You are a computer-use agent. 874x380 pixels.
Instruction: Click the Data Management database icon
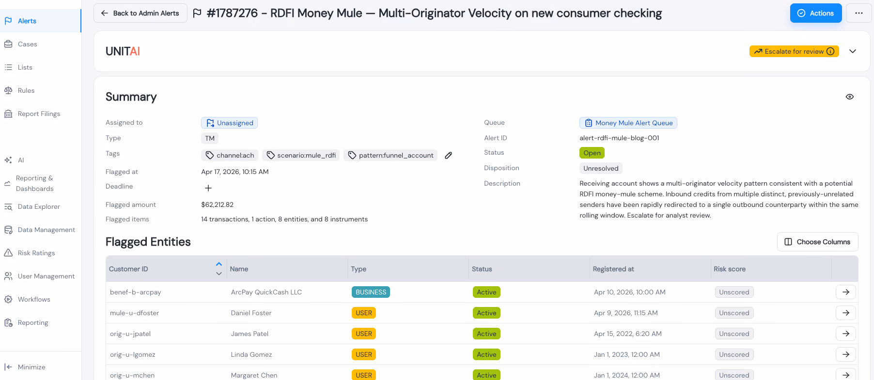pyautogui.click(x=8, y=230)
